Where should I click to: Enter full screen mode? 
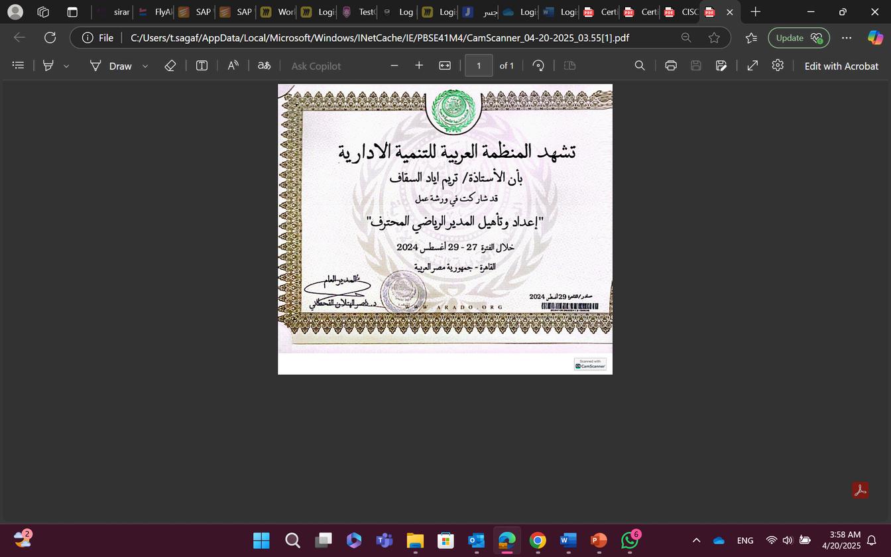click(x=752, y=66)
